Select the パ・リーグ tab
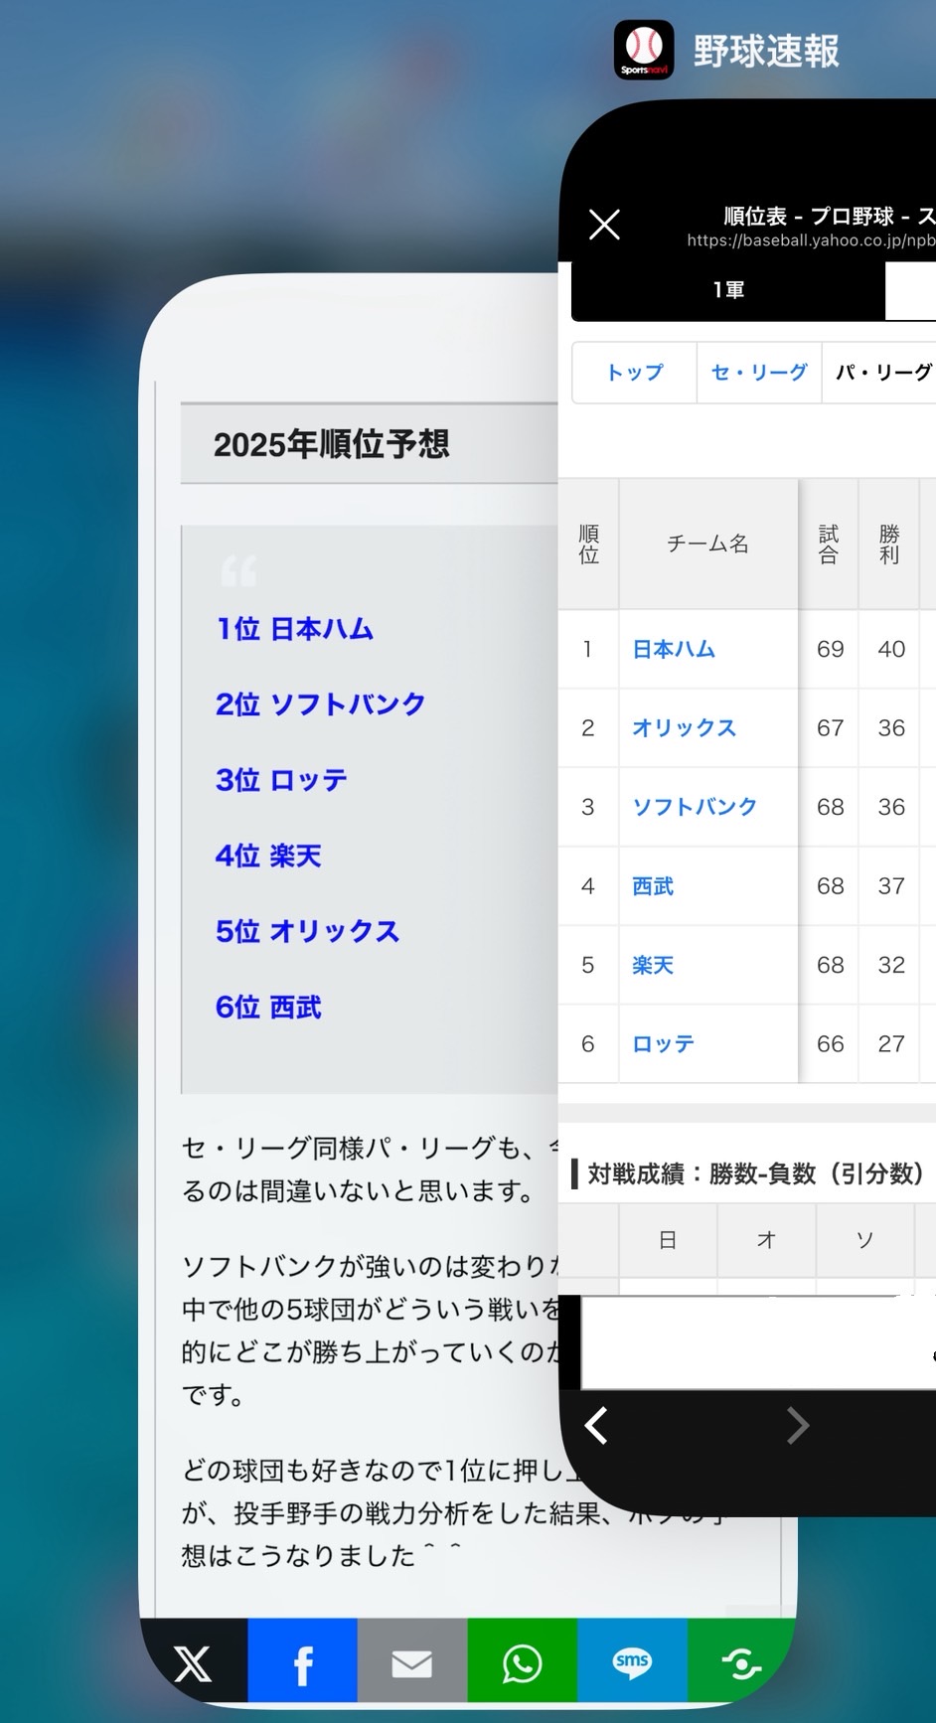This screenshot has width=936, height=1723. [x=882, y=373]
